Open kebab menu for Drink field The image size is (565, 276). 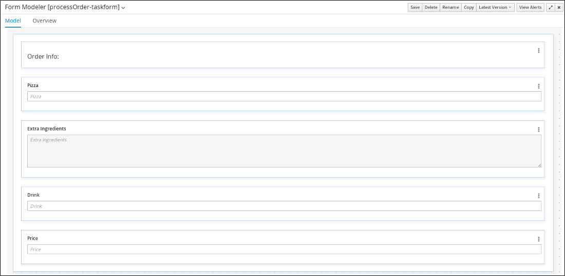538,196
